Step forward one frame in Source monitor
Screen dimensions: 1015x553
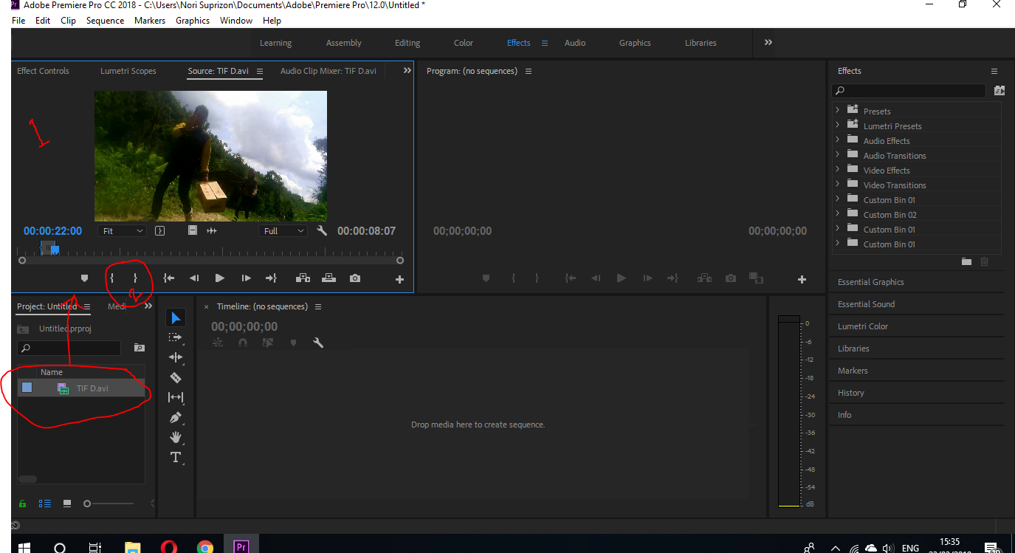[246, 278]
